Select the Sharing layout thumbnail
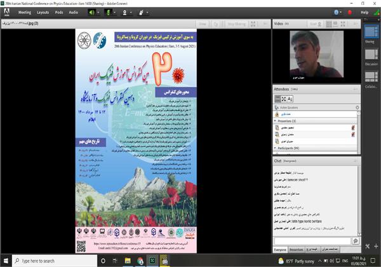 pos(371,32)
